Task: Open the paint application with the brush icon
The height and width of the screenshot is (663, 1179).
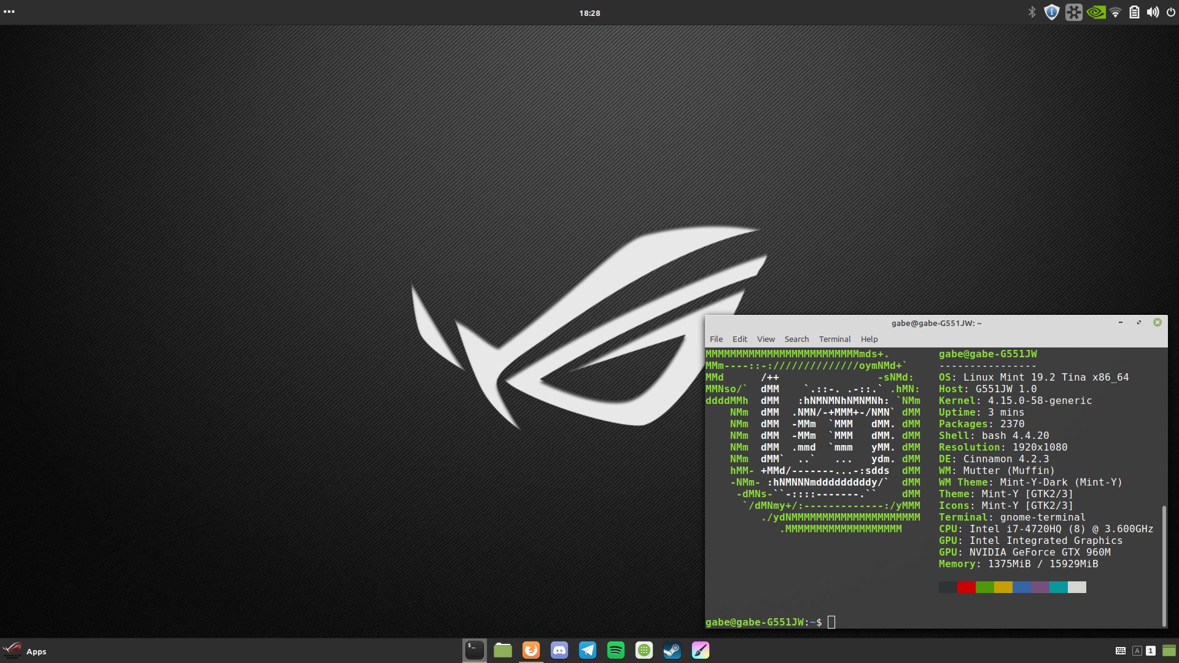Action: pos(701,649)
